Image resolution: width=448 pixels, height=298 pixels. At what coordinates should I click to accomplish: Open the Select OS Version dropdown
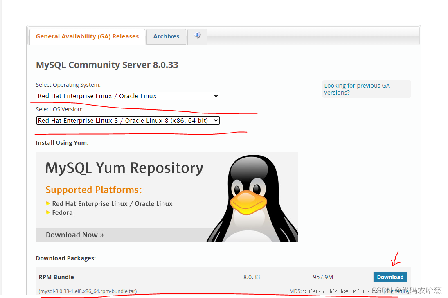tap(128, 120)
